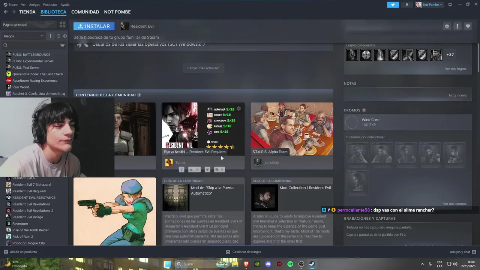Viewport: 480px width, 270px height.
Task: Open Ver mis logros link
Action: tap(456, 69)
